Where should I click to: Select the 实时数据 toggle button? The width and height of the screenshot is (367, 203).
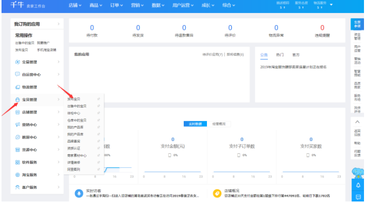(195, 124)
